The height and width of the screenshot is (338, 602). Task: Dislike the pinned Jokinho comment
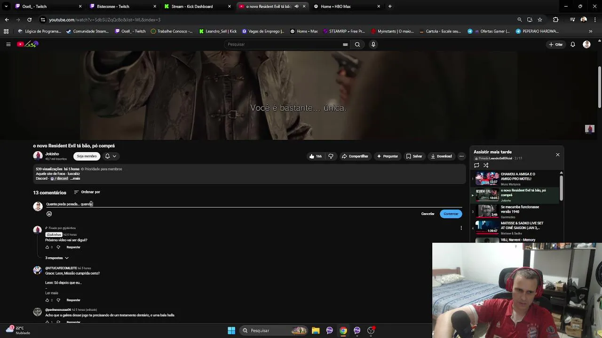(x=58, y=247)
